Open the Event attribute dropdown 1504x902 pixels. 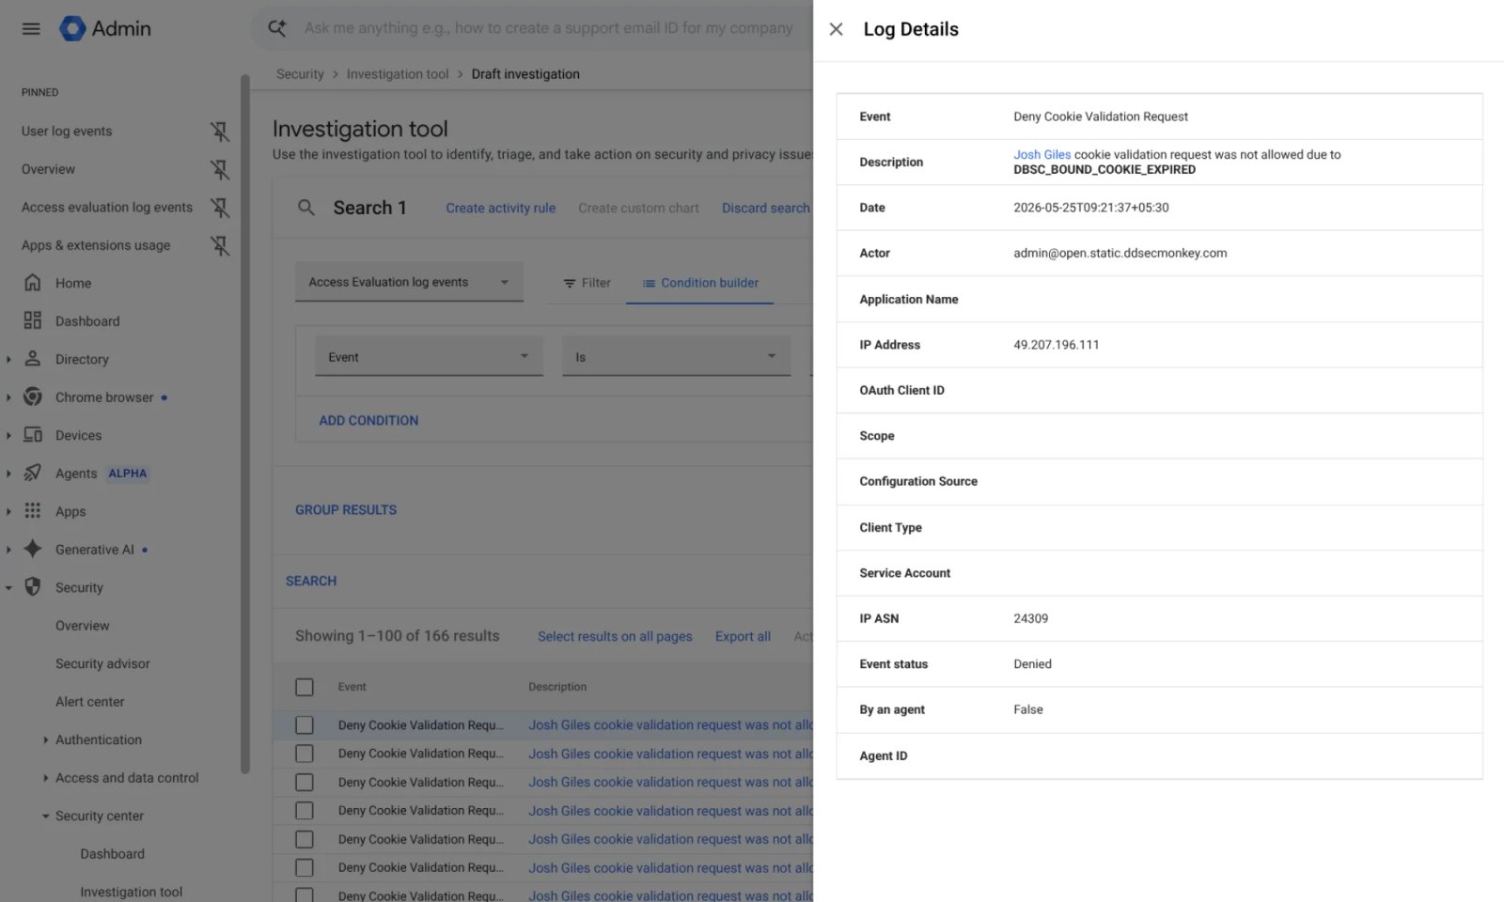pos(429,357)
